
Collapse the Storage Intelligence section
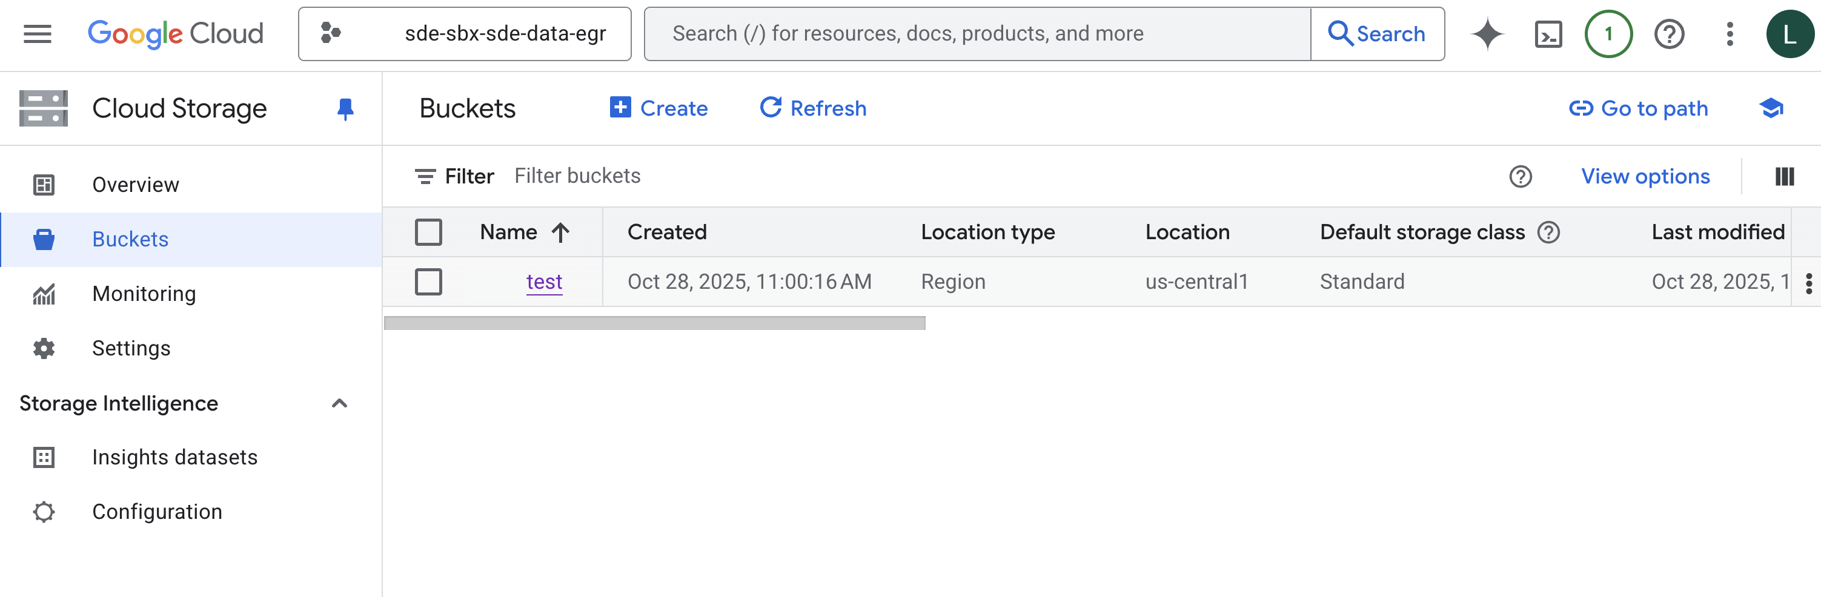339,403
